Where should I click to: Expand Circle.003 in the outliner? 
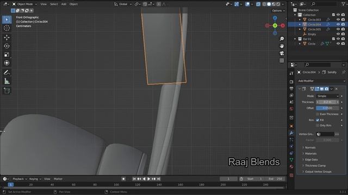pos(300,19)
